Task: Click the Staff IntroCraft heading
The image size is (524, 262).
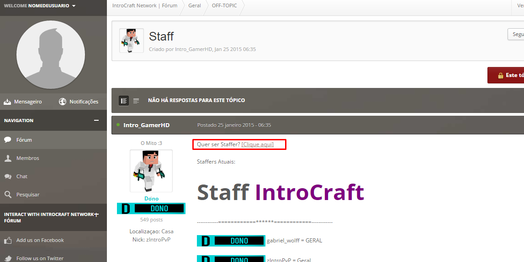Action: click(281, 192)
